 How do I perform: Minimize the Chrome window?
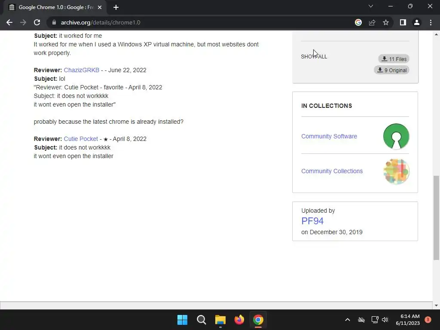[x=390, y=6]
